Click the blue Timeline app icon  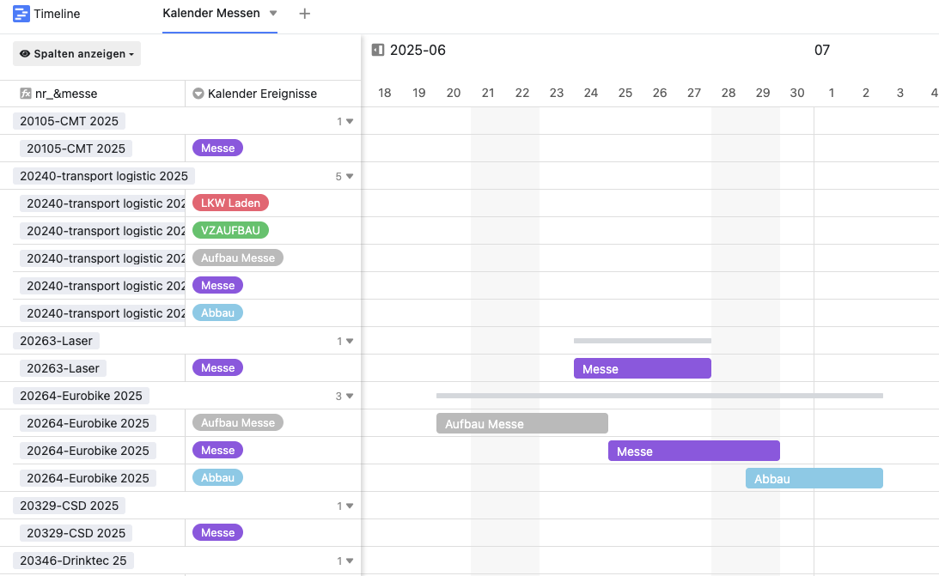pos(21,14)
